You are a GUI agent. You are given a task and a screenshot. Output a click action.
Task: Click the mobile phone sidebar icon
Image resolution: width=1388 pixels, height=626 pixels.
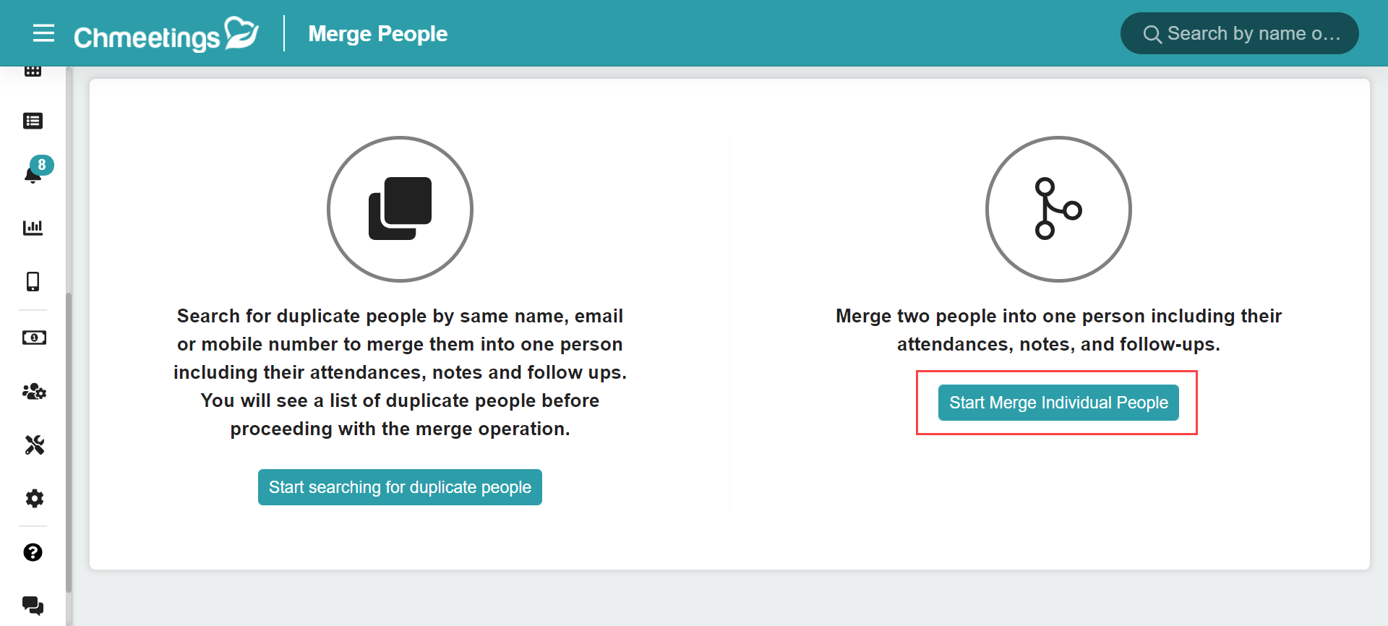tap(33, 281)
